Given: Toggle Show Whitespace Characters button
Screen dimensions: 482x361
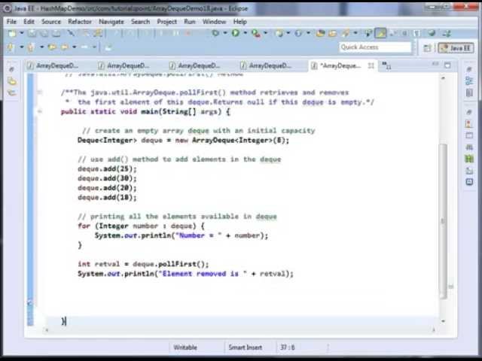Looking at the screenshot, I should (416, 33).
